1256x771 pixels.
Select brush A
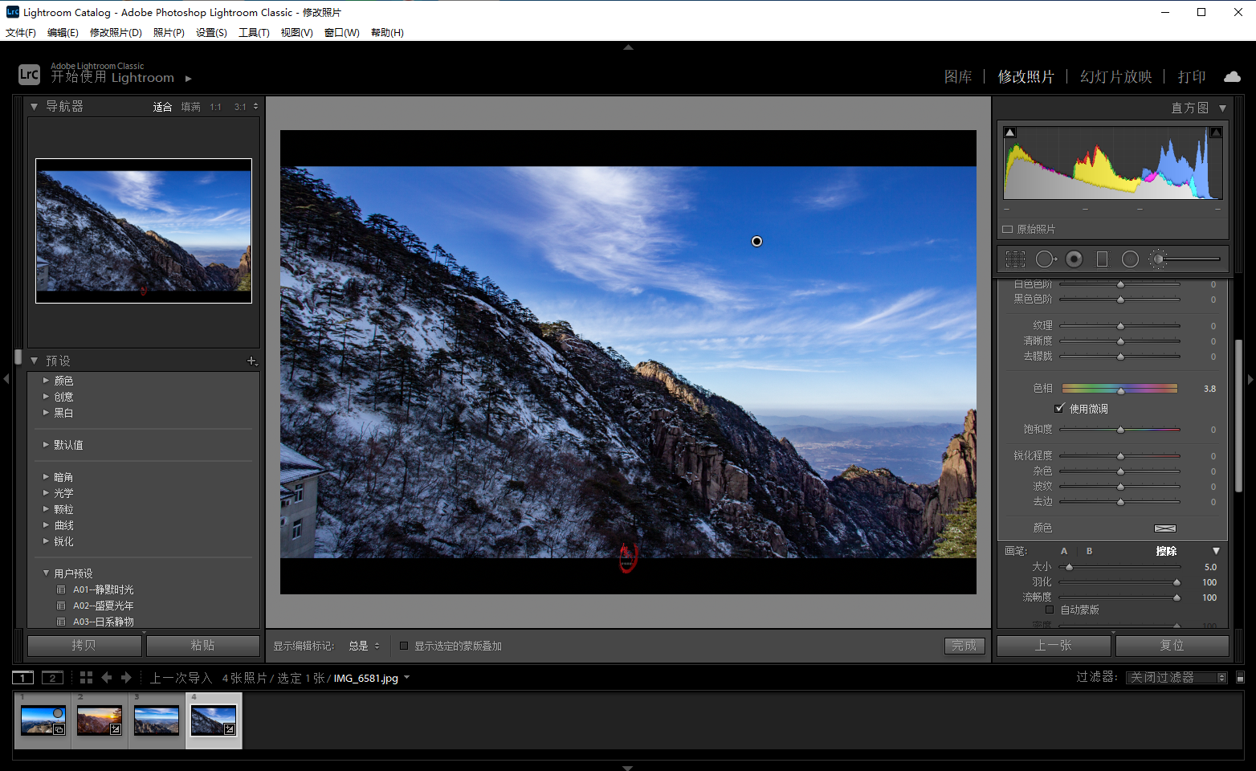click(x=1064, y=551)
